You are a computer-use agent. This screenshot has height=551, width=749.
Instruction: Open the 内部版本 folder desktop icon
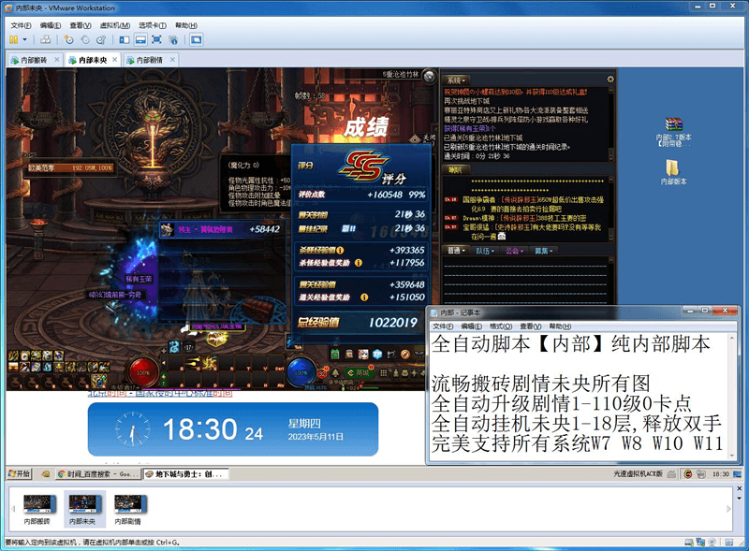tap(673, 172)
